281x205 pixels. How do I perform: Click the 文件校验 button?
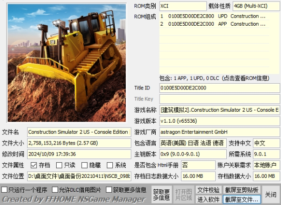coord(209,190)
